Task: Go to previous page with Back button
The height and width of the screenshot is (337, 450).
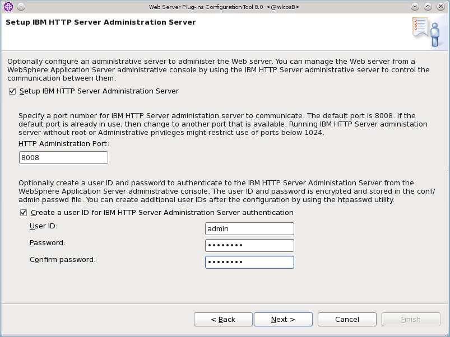Action: pos(223,319)
